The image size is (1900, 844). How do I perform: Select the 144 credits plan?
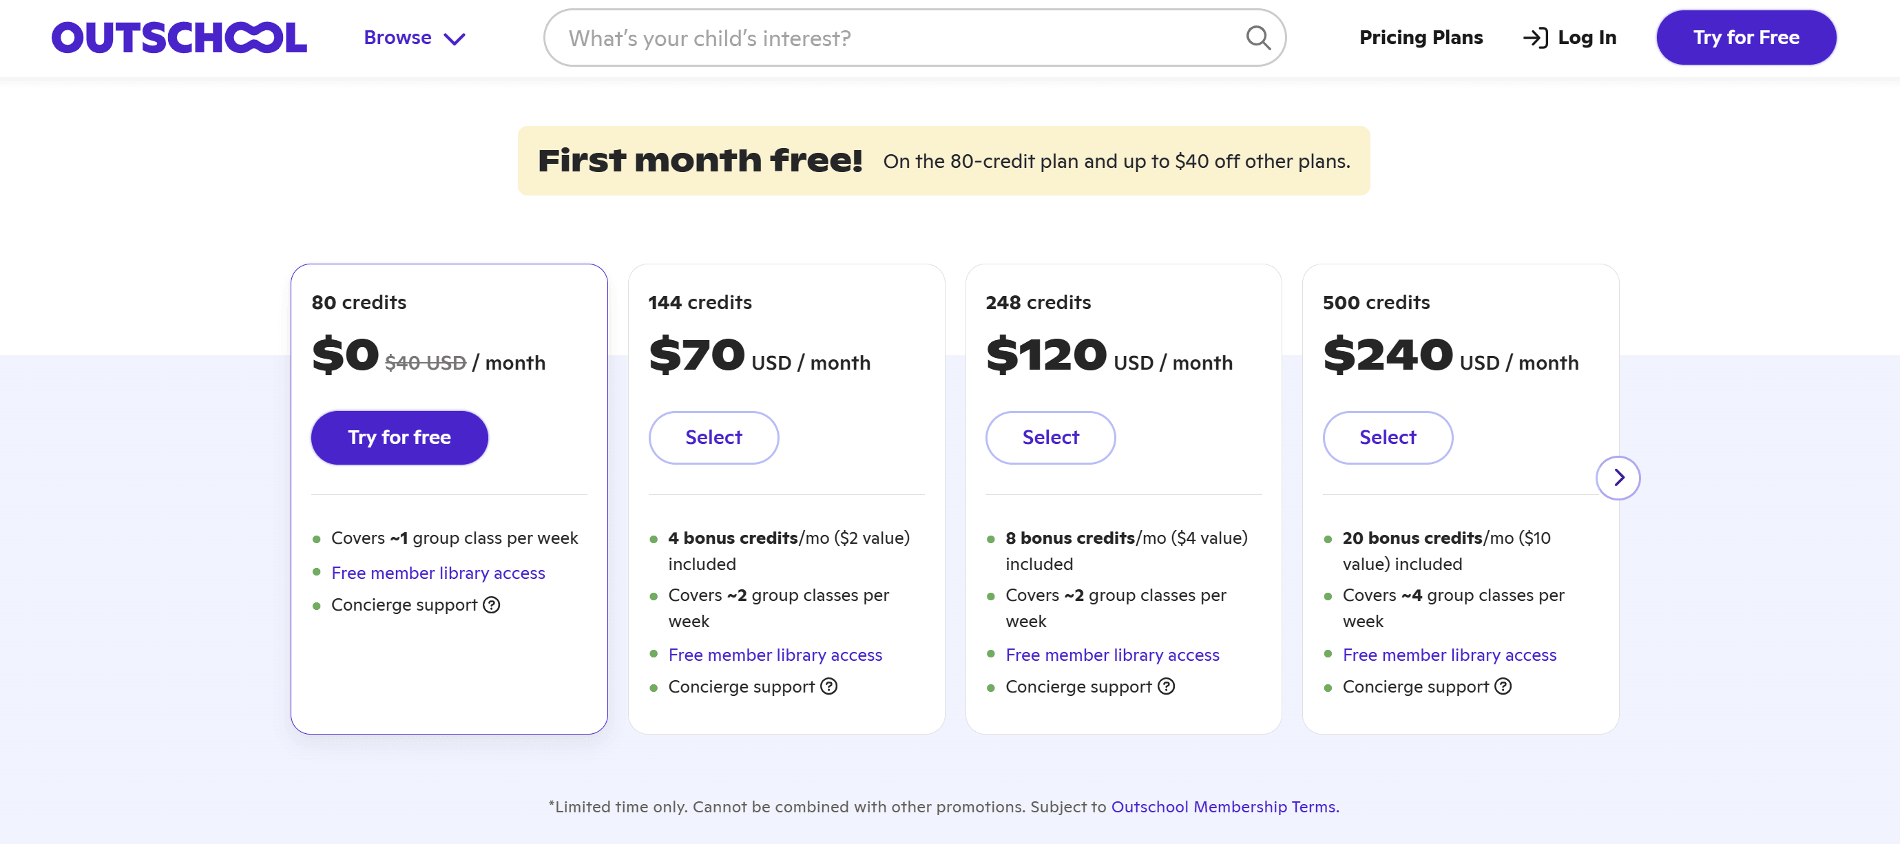point(713,438)
